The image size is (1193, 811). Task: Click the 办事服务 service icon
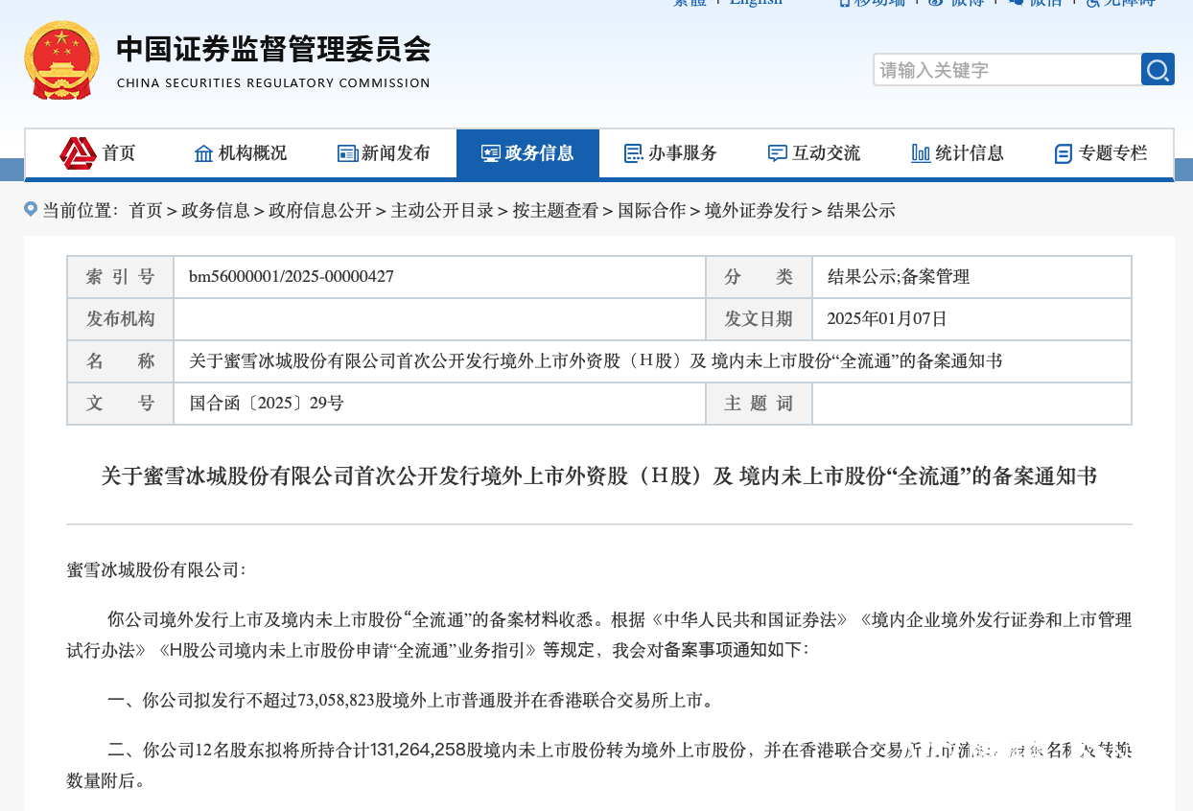tap(633, 153)
